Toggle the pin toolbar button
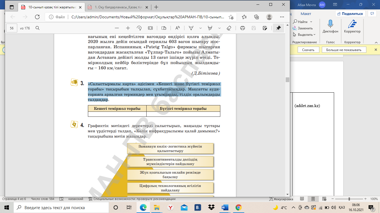 pyautogui.click(x=278, y=28)
